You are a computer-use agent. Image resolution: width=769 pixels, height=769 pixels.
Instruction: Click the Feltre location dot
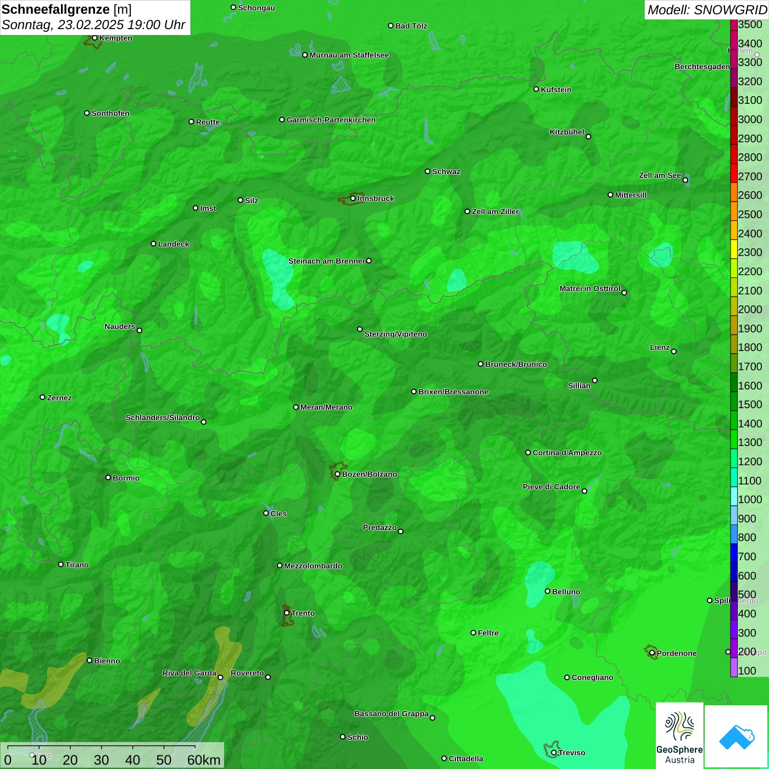point(473,633)
